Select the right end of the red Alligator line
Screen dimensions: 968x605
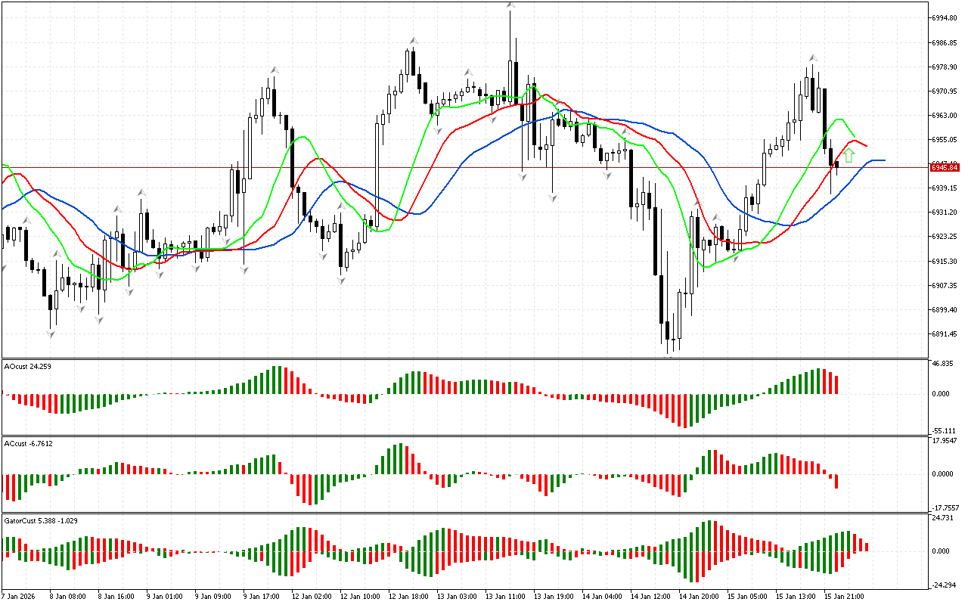866,146
